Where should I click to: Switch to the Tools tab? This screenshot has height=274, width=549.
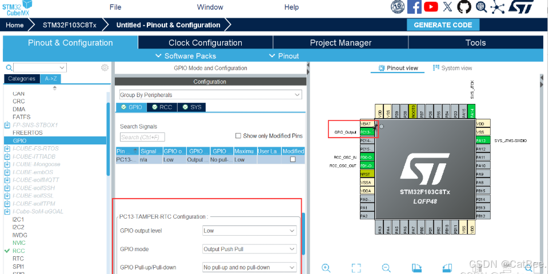(x=475, y=43)
